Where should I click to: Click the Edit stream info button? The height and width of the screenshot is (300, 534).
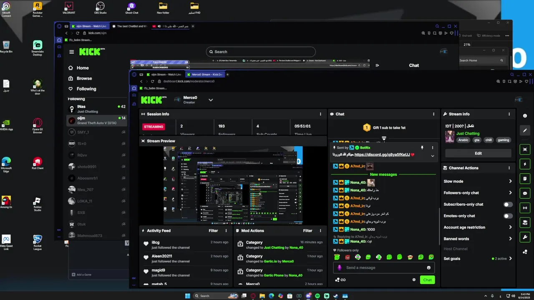coord(478,153)
